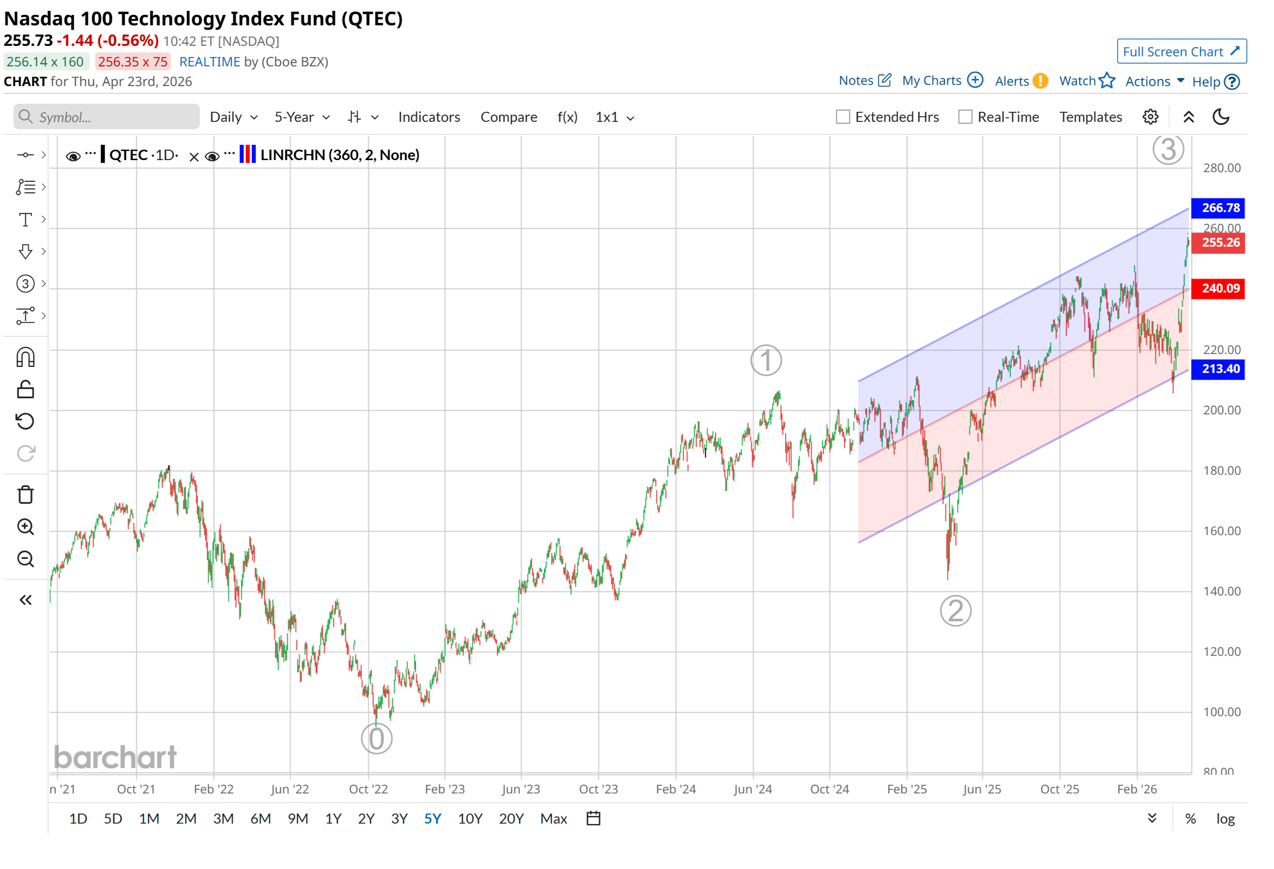
Task: Click the trash delete drawings icon
Action: point(25,495)
